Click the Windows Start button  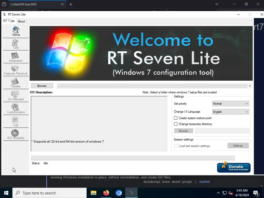pos(6,193)
